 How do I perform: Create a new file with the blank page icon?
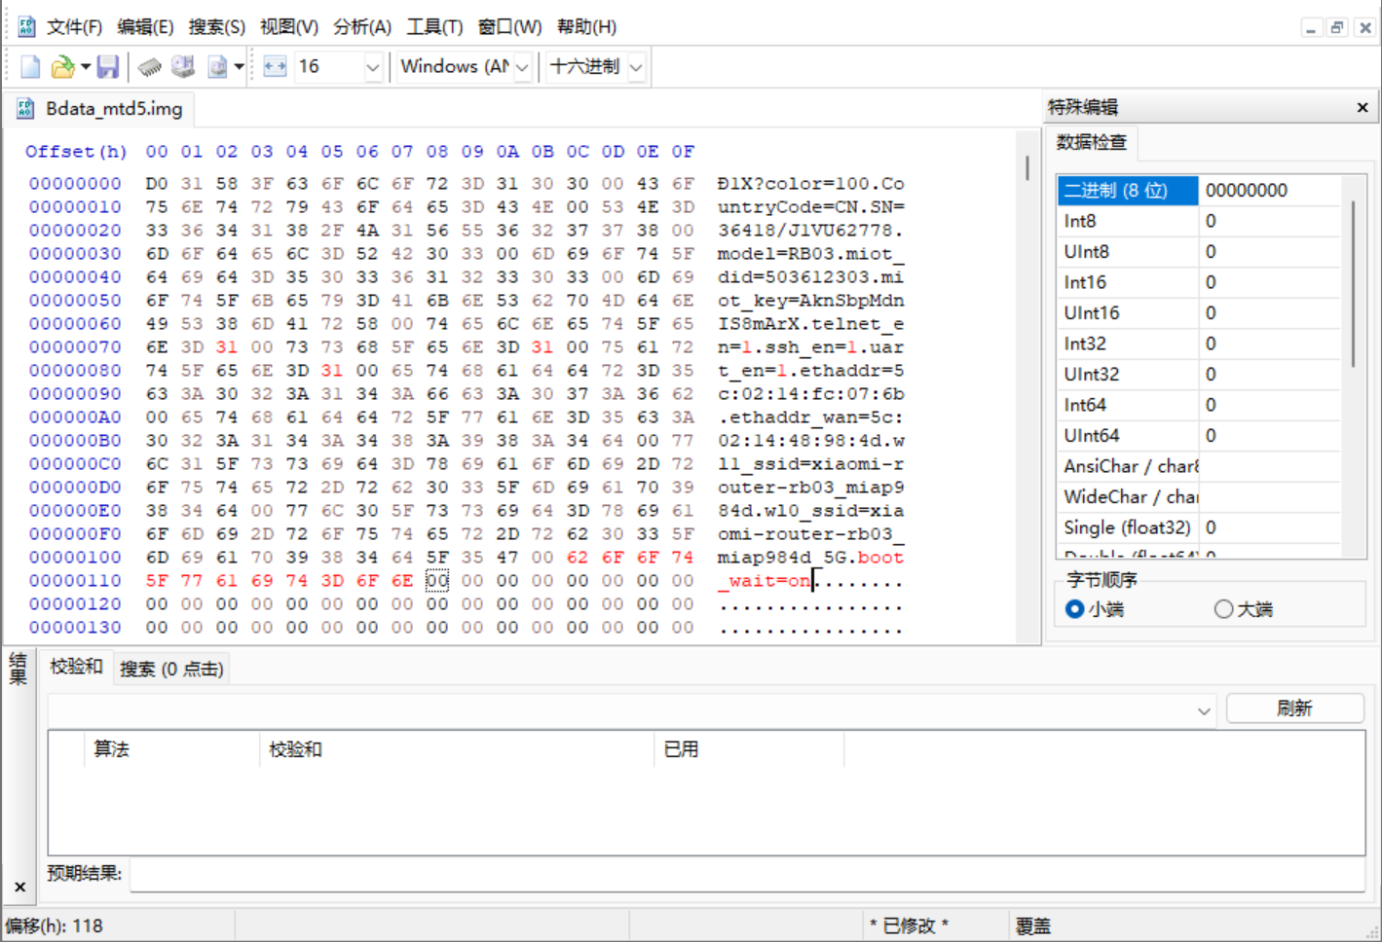(x=30, y=67)
